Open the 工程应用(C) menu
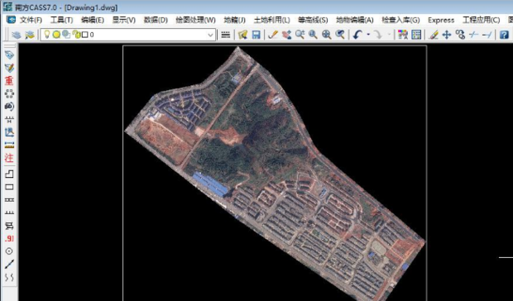Image resolution: width=513 pixels, height=301 pixels. (481, 21)
